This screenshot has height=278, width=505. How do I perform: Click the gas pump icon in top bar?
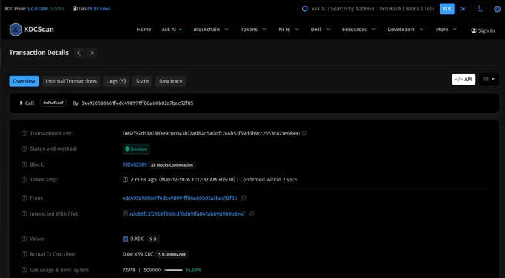(x=75, y=9)
